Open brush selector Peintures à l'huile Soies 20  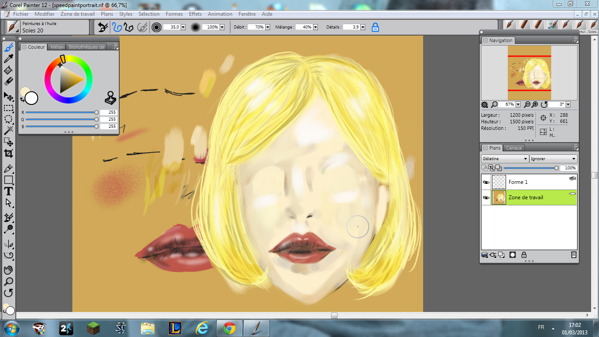pyautogui.click(x=47, y=27)
